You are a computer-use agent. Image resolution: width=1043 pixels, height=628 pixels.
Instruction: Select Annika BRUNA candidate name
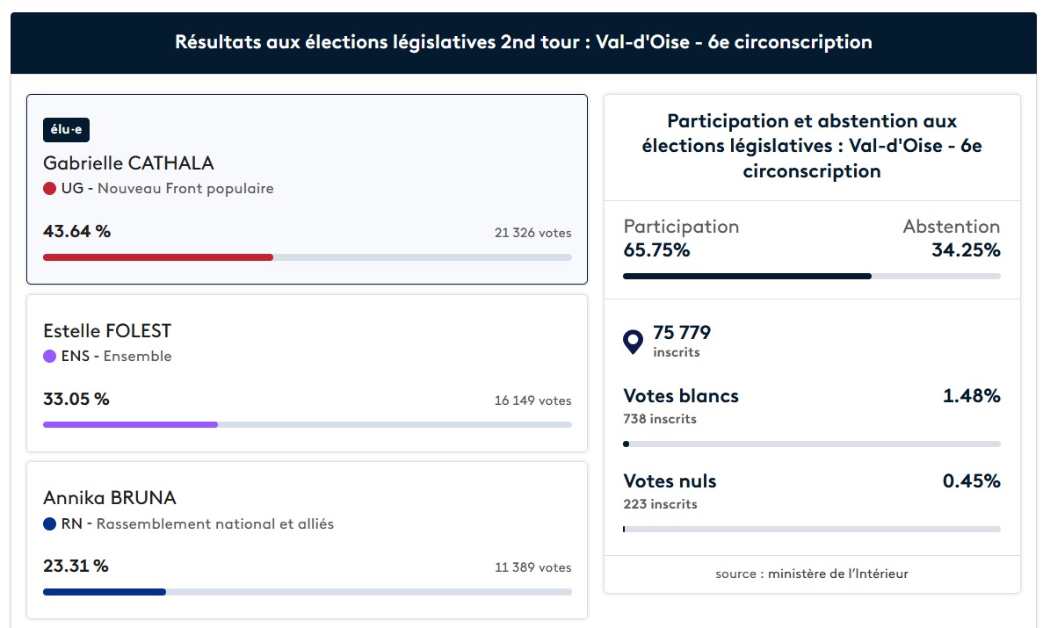(110, 498)
